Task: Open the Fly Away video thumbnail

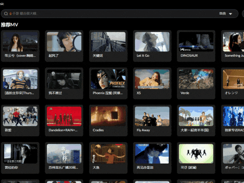Action: (x=152, y=116)
